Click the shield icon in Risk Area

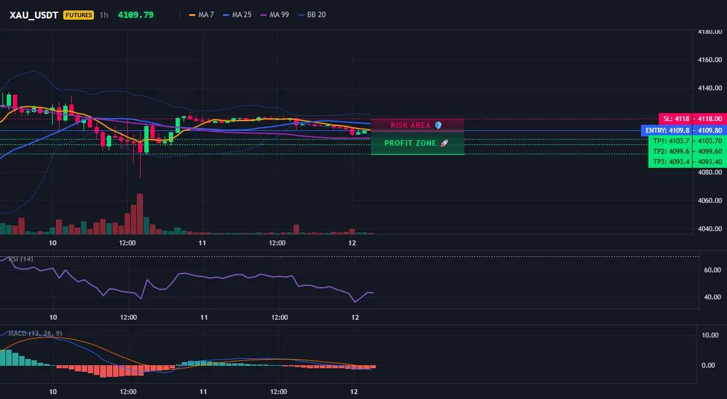[x=438, y=125]
